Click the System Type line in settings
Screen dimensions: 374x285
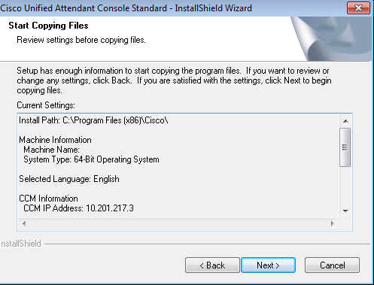tap(91, 159)
